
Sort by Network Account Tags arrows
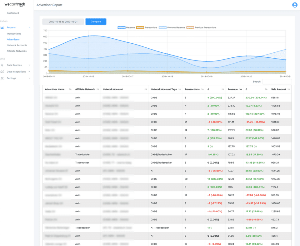pyautogui.click(x=179, y=89)
